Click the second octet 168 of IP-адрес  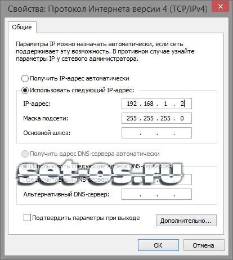click(149, 104)
